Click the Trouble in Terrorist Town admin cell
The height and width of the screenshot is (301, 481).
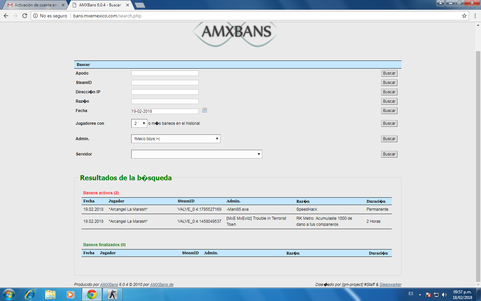coord(256,221)
